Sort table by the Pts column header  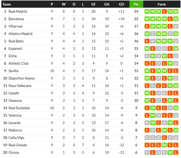pos(136,4)
